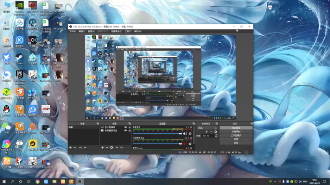This screenshot has width=330, height=185.
Task: Open NBA 2K21 desktop shortcut
Action: pos(45,111)
